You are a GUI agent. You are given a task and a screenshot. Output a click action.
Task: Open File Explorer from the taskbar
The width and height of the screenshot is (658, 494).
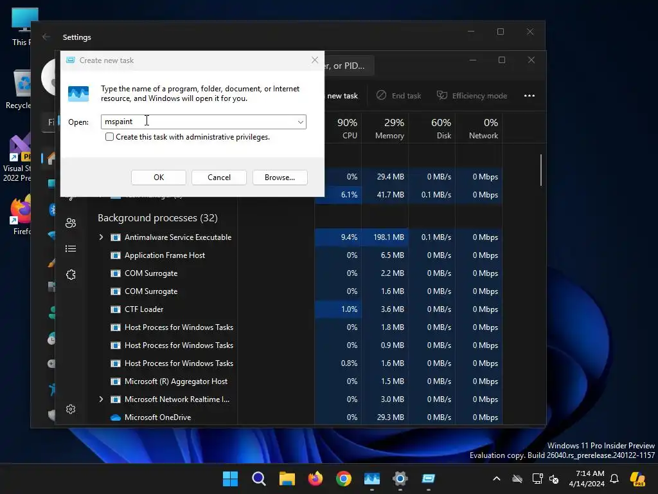pyautogui.click(x=287, y=479)
